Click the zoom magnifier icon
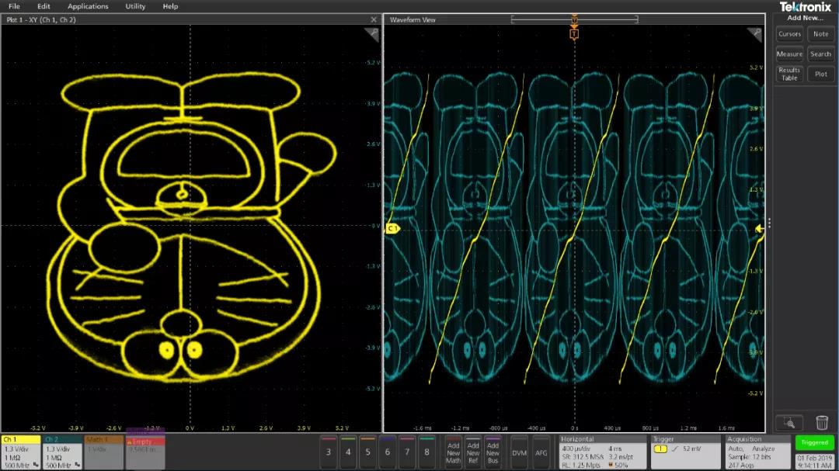The width and height of the screenshot is (839, 471). (789, 423)
